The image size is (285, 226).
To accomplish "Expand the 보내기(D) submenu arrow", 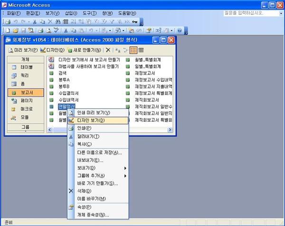I will pos(125,168).
